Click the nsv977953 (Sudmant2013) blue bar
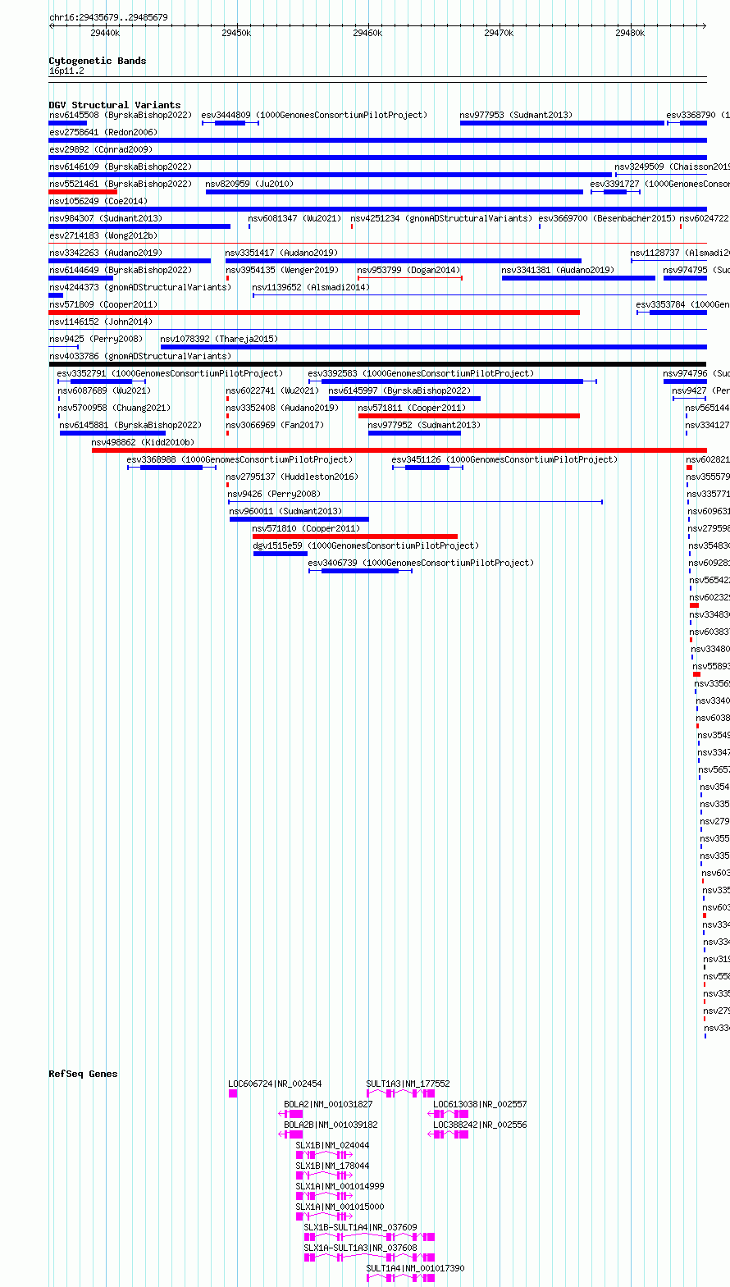 [562, 123]
